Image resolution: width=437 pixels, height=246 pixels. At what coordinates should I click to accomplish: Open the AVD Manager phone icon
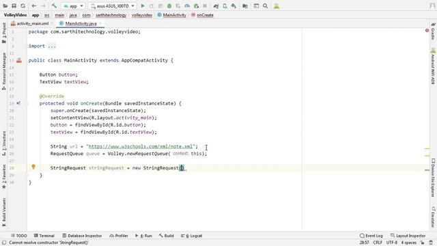225,6
